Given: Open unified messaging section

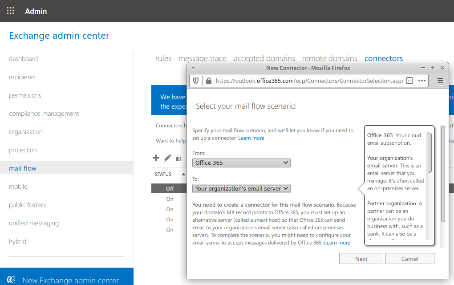Looking at the screenshot, I should click(x=33, y=223).
